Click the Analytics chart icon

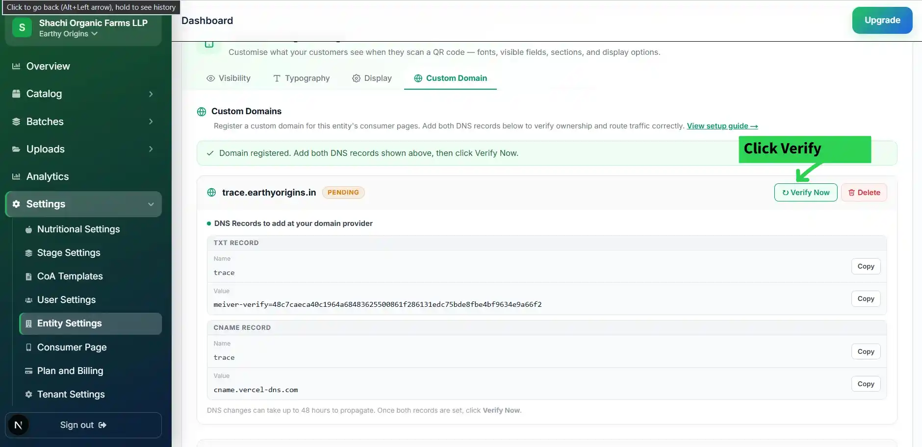pos(16,176)
